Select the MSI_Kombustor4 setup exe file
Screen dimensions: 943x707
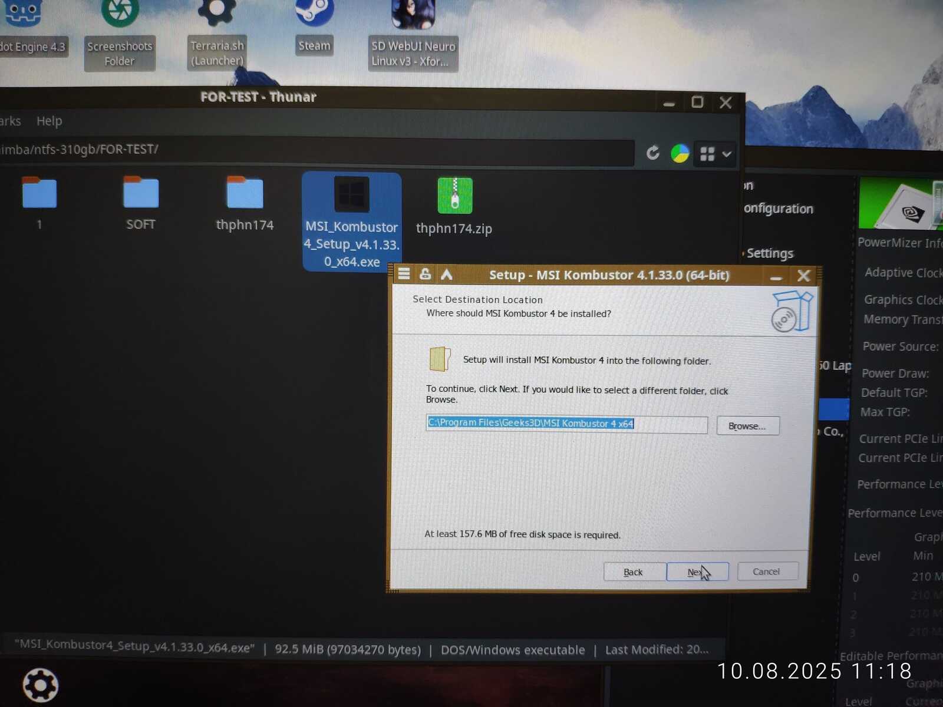[352, 222]
